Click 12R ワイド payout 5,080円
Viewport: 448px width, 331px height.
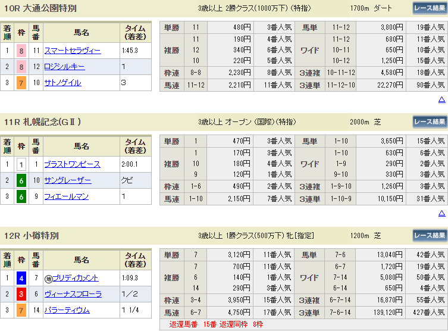tap(391, 277)
